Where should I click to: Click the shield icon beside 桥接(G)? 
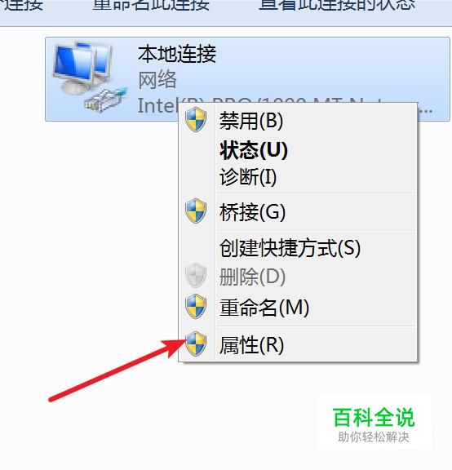click(196, 211)
